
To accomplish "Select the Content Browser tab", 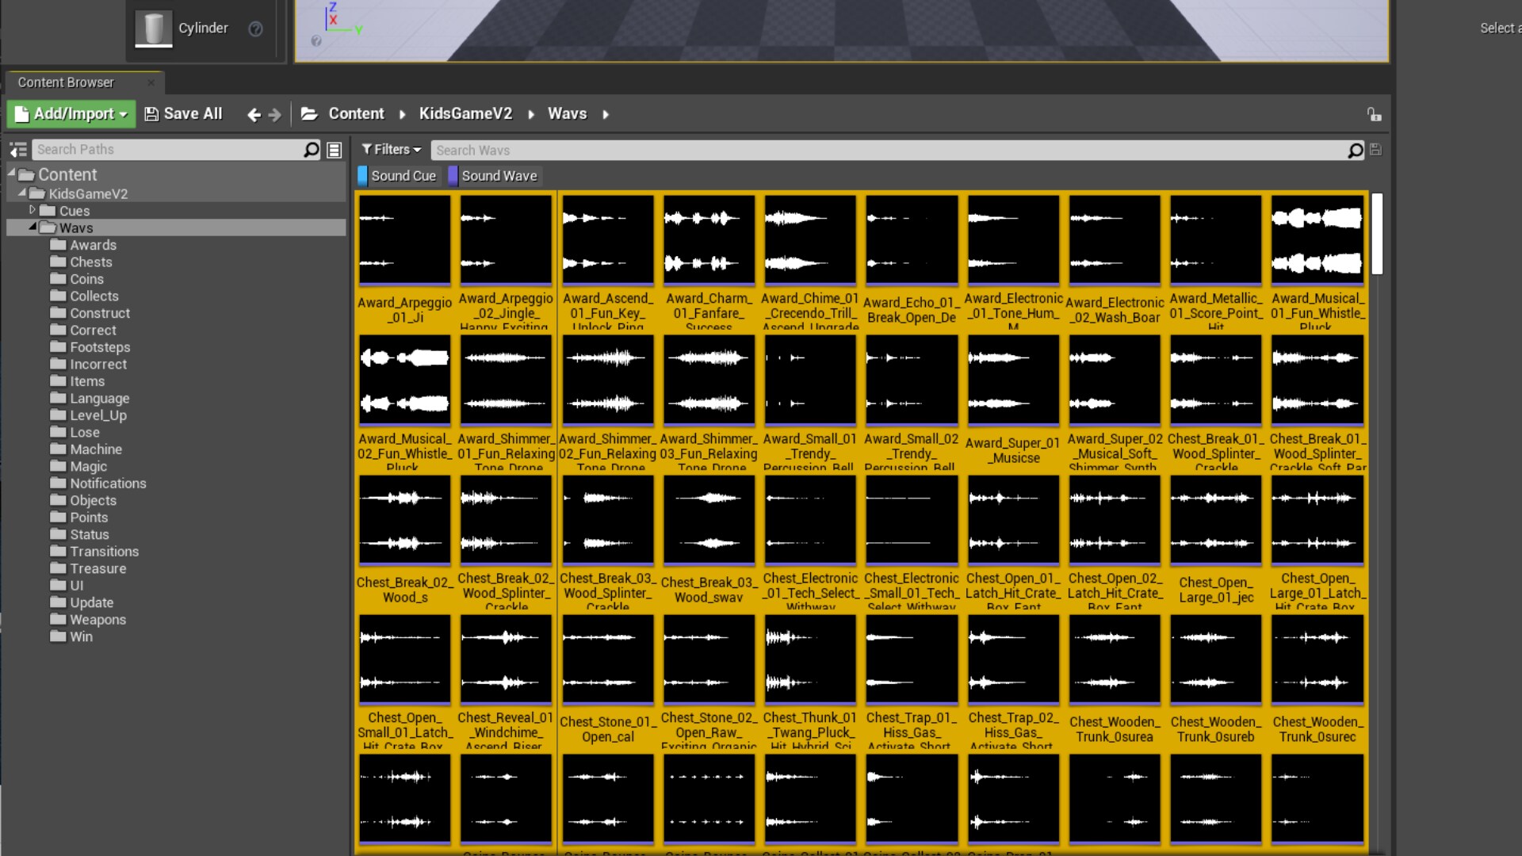I will click(66, 82).
